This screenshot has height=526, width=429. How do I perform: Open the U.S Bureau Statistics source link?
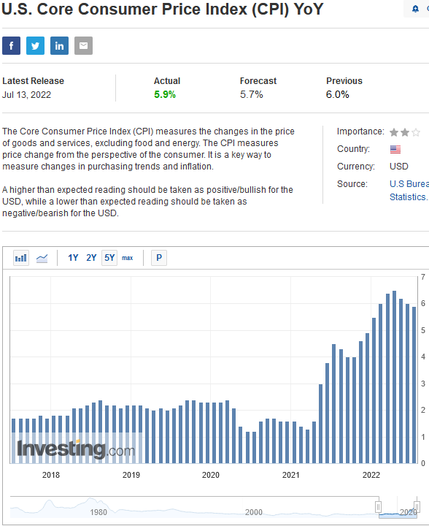tap(409, 190)
